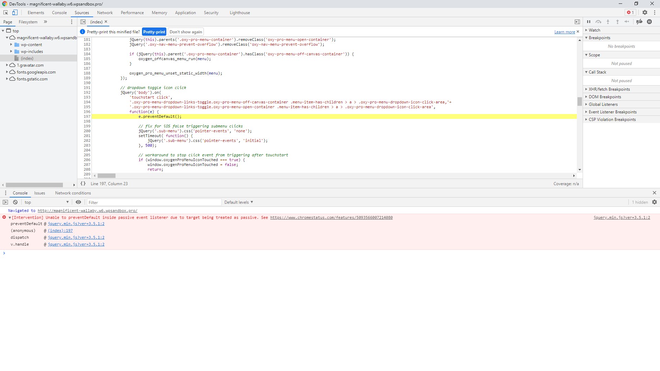Open the Issues tab in the drawer
This screenshot has width=660, height=371.
click(x=40, y=193)
